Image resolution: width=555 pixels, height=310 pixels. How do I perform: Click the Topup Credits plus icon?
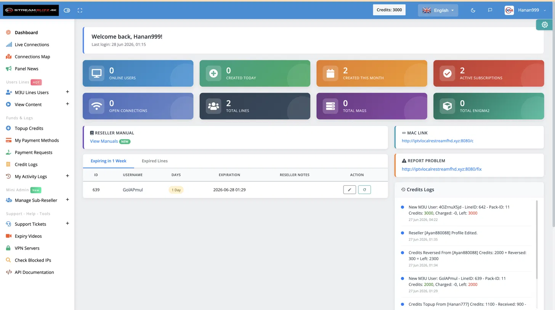[x=8, y=129]
